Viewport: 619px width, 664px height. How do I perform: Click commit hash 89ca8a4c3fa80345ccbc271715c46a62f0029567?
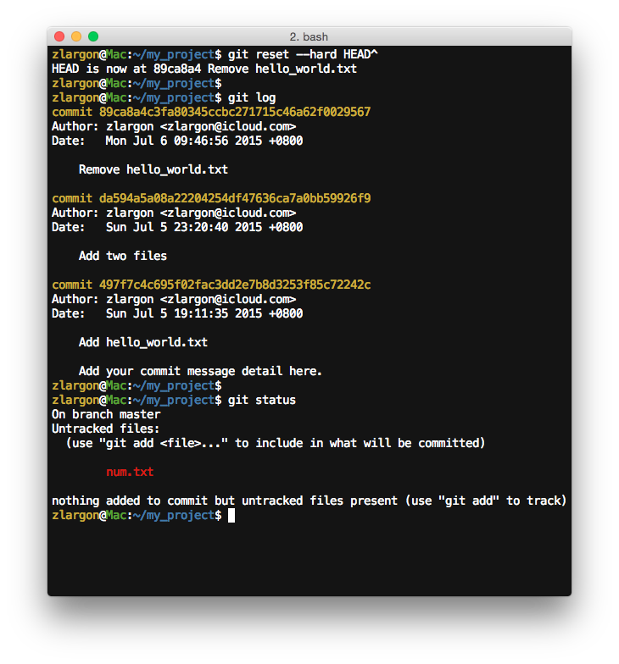point(235,112)
